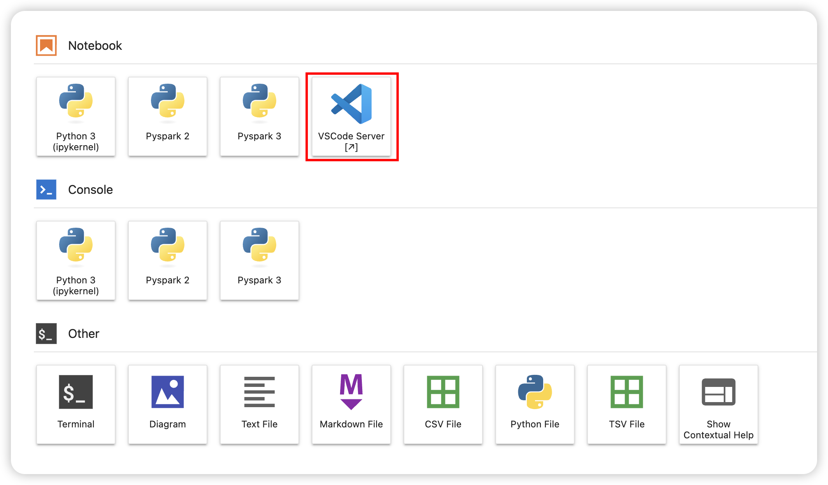Click the orange Notebook section icon
The width and height of the screenshot is (828, 485).
point(46,46)
